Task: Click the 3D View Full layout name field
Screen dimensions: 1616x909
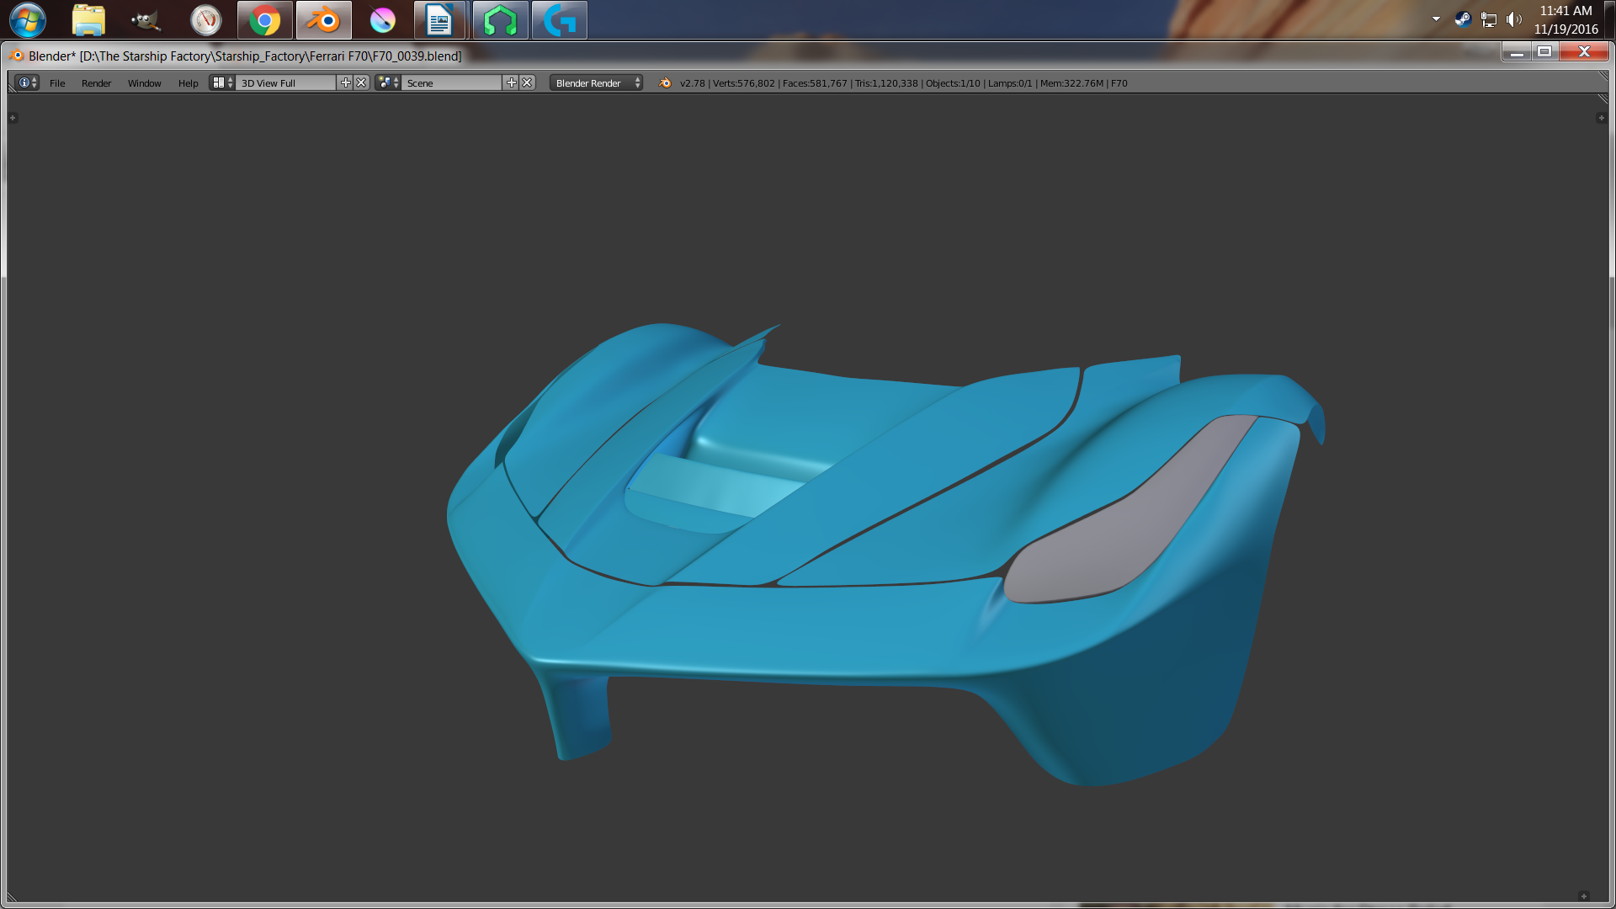Action: 286,82
